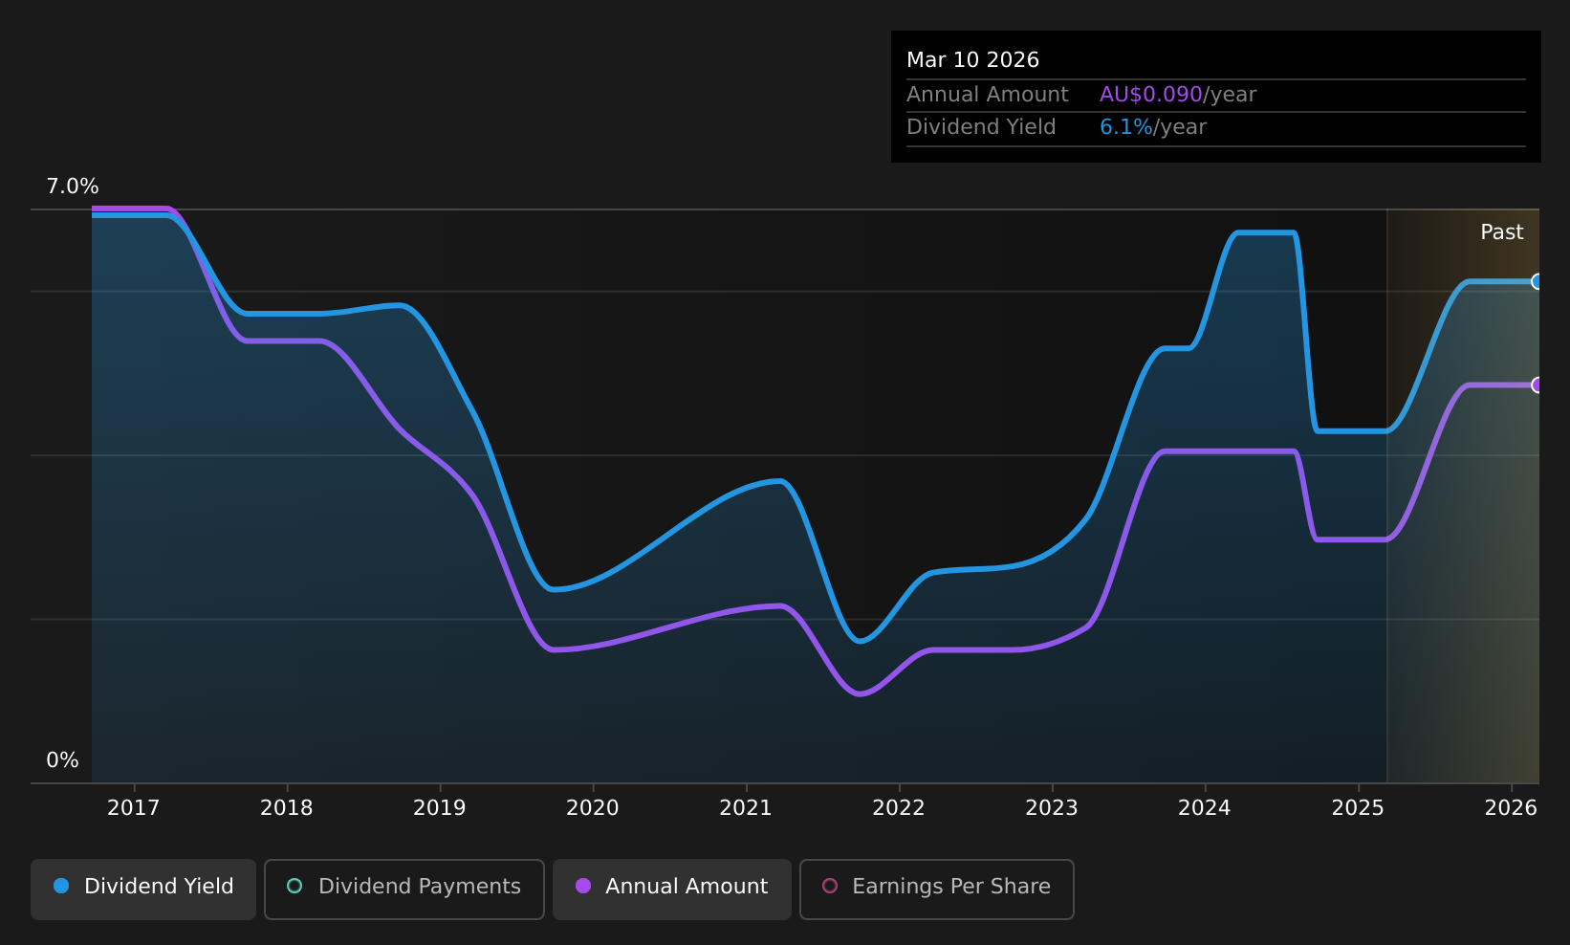Click the 2025 x-axis label
The height and width of the screenshot is (945, 1570).
click(1358, 808)
